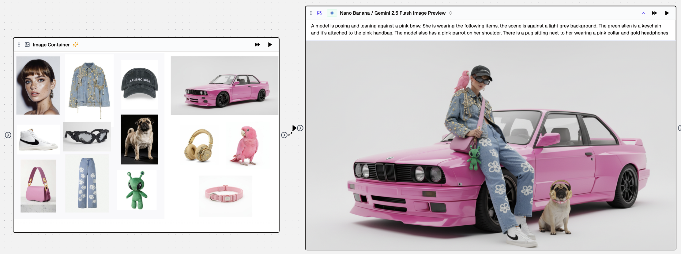Click the Image Container title text
The image size is (681, 254).
51,45
